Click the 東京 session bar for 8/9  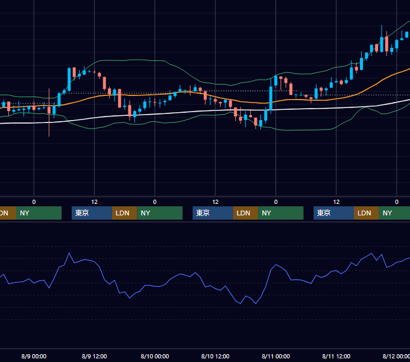point(92,213)
